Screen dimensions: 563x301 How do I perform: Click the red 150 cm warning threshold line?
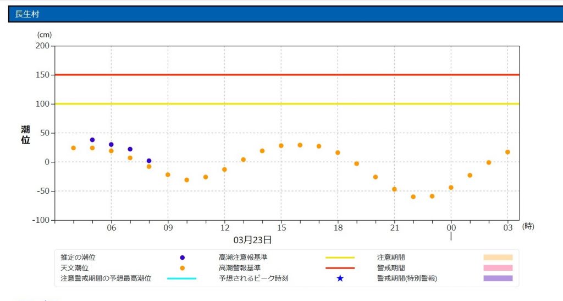287,75
